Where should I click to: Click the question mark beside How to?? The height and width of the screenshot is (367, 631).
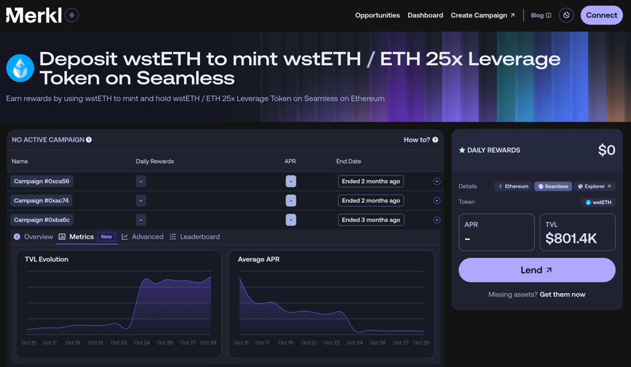pos(435,140)
